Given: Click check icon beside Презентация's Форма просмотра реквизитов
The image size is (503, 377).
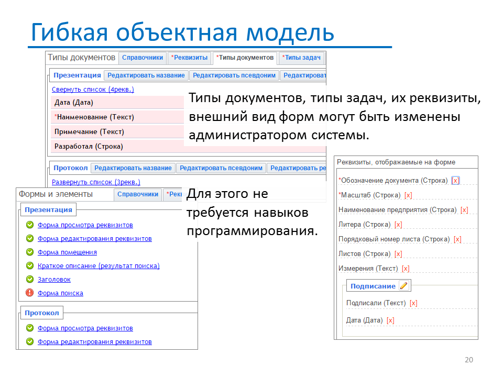Looking at the screenshot, I should (x=30, y=225).
